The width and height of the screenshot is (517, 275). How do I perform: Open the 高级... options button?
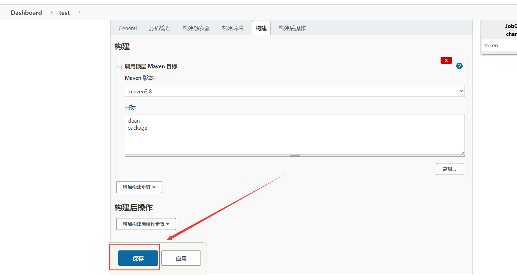point(449,169)
